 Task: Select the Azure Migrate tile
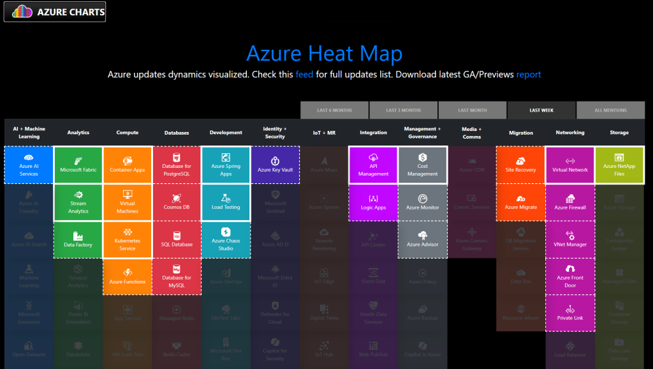pos(520,202)
